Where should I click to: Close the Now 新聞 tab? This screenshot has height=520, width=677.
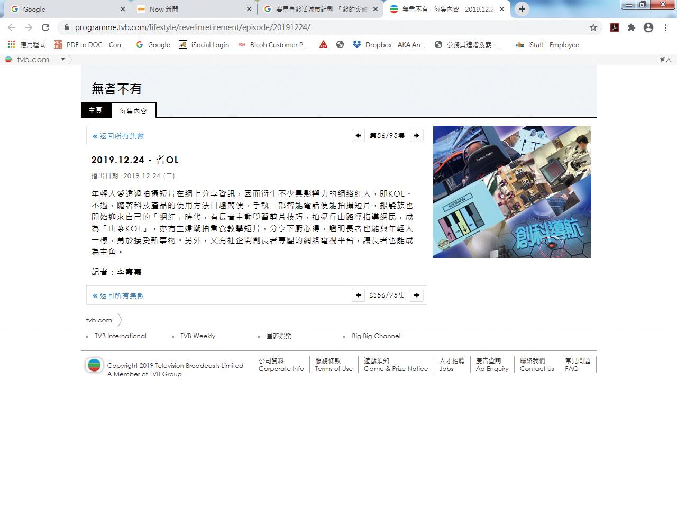[x=249, y=9]
